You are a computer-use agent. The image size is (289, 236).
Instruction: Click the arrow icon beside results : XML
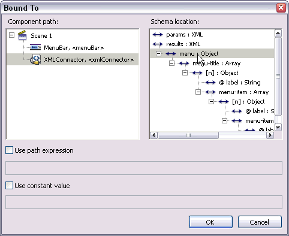158,44
